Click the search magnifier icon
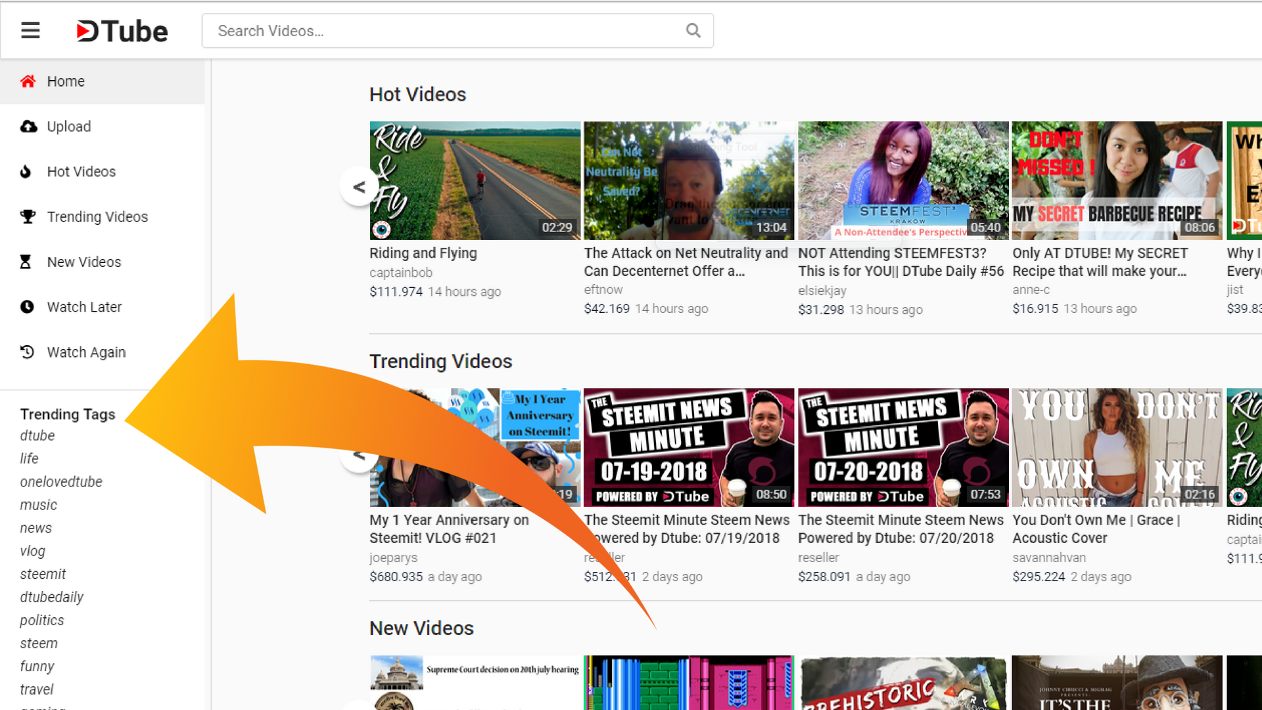Viewport: 1262px width, 710px height. 693,30
